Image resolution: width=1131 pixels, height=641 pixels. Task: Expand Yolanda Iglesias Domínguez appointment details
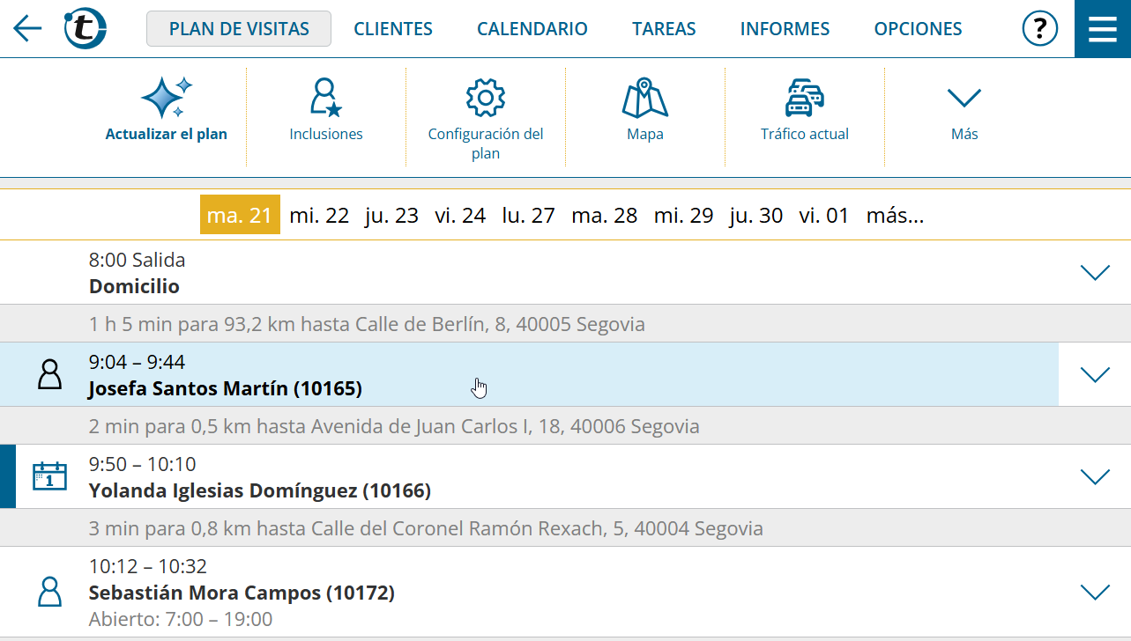click(1094, 477)
